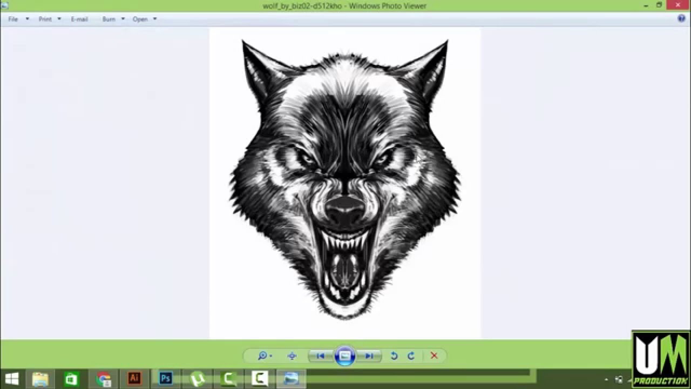Go to the next image

coord(369,356)
